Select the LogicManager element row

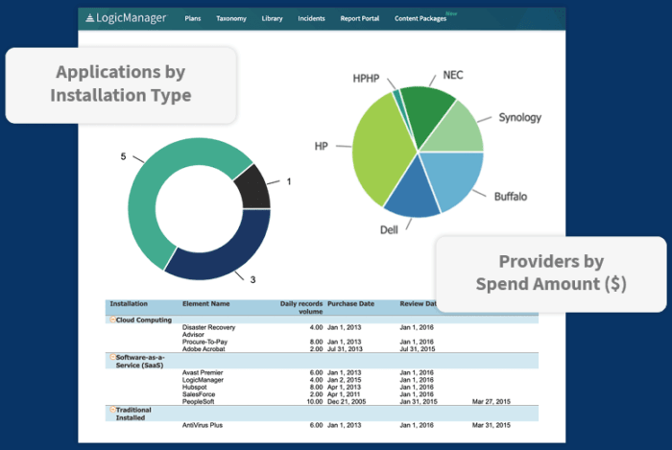coord(322,380)
